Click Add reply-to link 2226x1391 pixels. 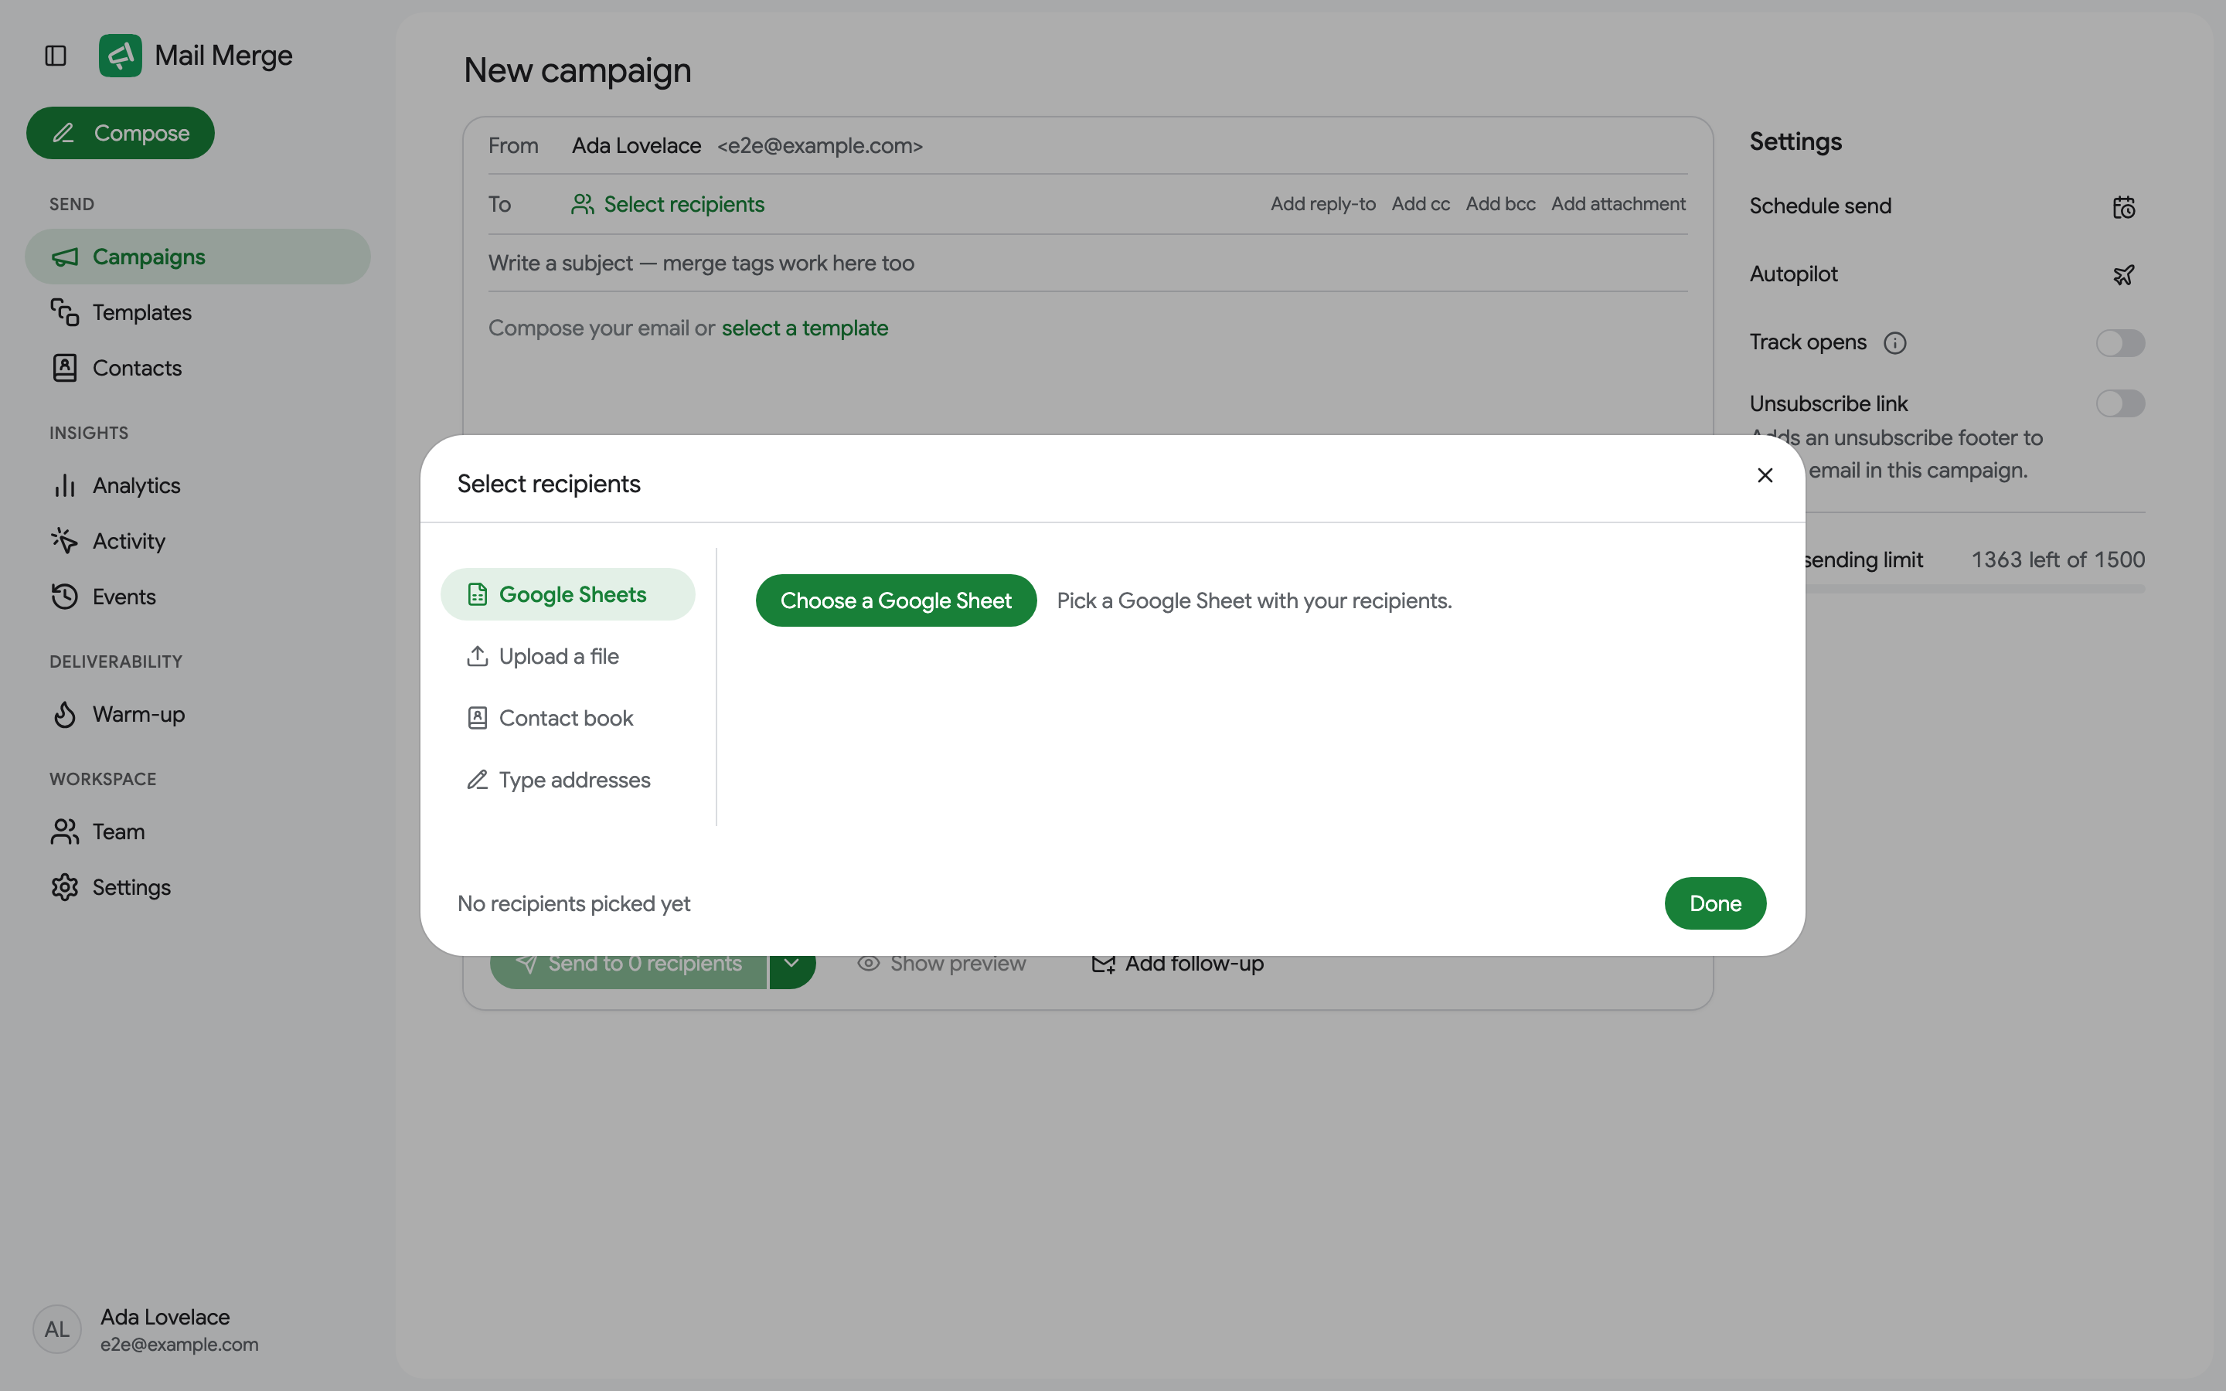click(1322, 204)
